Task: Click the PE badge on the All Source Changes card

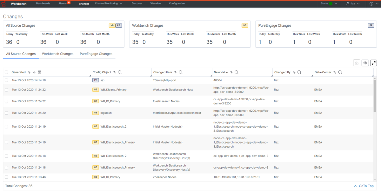Action: pos(118,25)
